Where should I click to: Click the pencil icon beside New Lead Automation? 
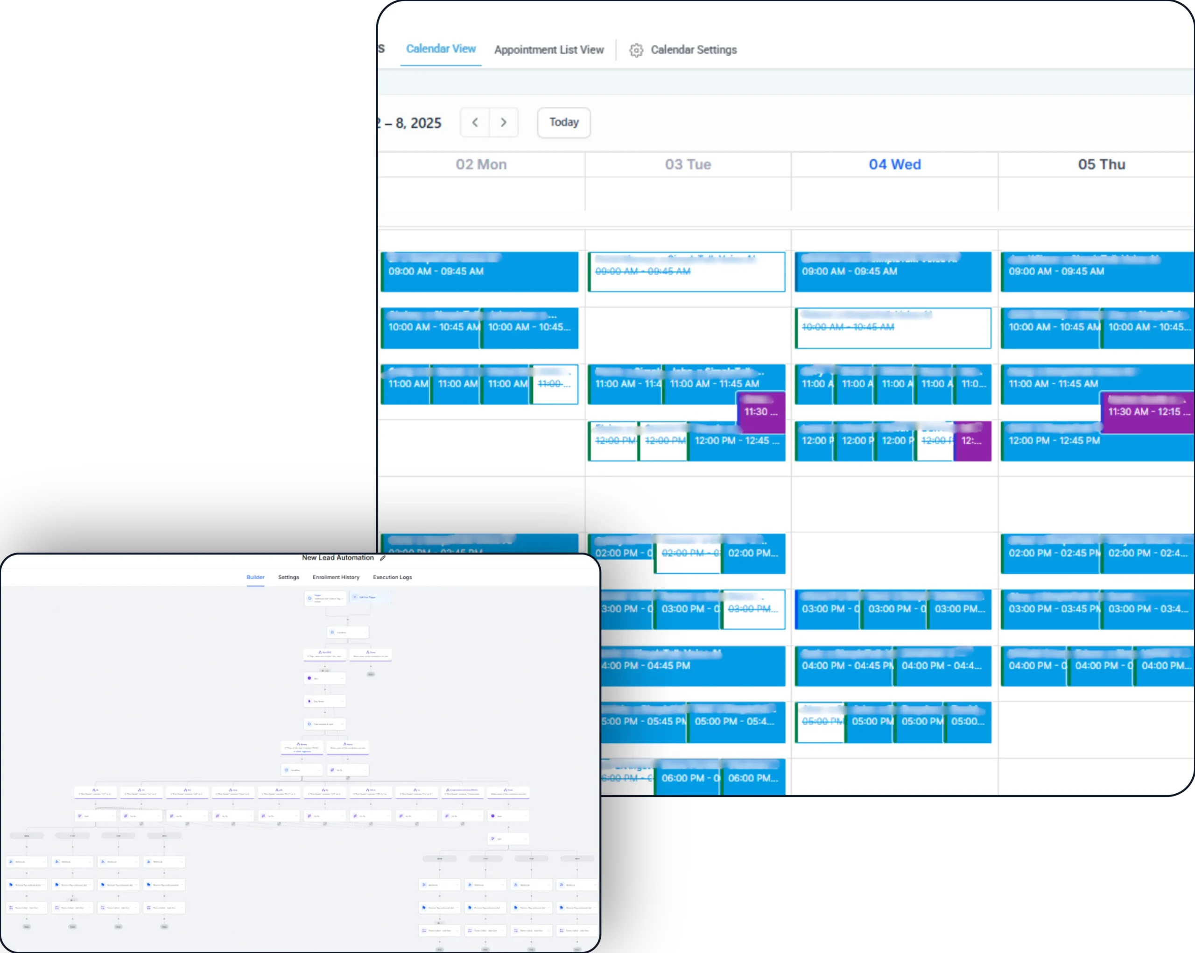[x=382, y=558]
